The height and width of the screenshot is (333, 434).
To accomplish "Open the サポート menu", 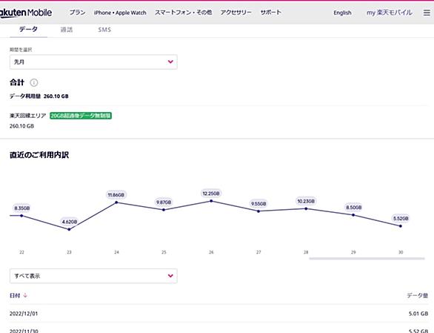I will tap(271, 13).
